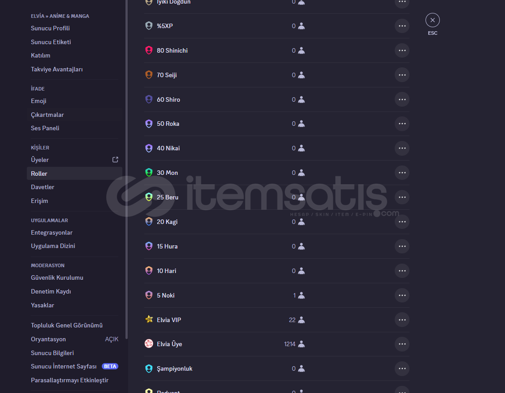Open the three-dot menu for Elvia VIP
The width and height of the screenshot is (505, 393).
click(x=402, y=319)
